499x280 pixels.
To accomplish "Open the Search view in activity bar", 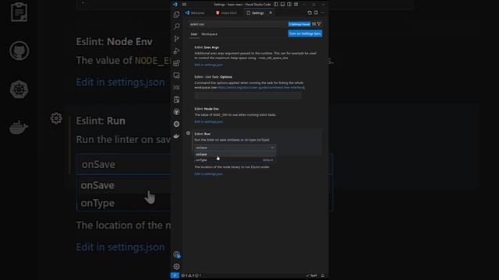I will [177, 26].
